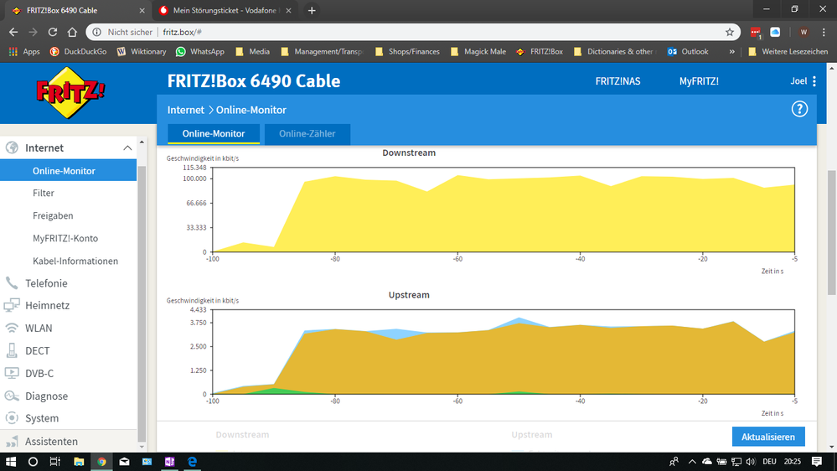Image resolution: width=837 pixels, height=471 pixels.
Task: Open the taskbar clock showing 20:25
Action: click(793, 462)
